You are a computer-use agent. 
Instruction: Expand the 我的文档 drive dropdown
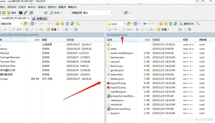(21, 24)
